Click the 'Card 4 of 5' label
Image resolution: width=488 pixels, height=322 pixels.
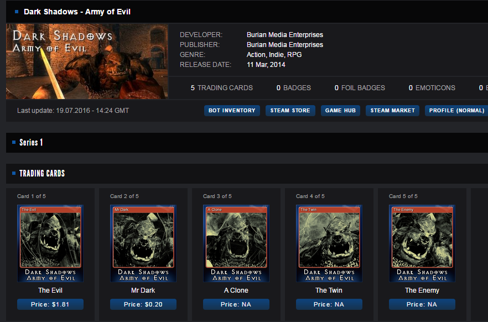(310, 196)
